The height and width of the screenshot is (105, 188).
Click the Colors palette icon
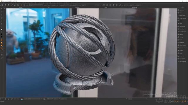[178, 13]
